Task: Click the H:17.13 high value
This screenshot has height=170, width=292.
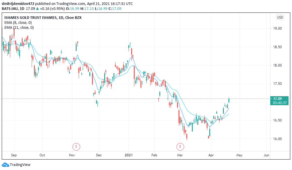Action: (x=87, y=9)
